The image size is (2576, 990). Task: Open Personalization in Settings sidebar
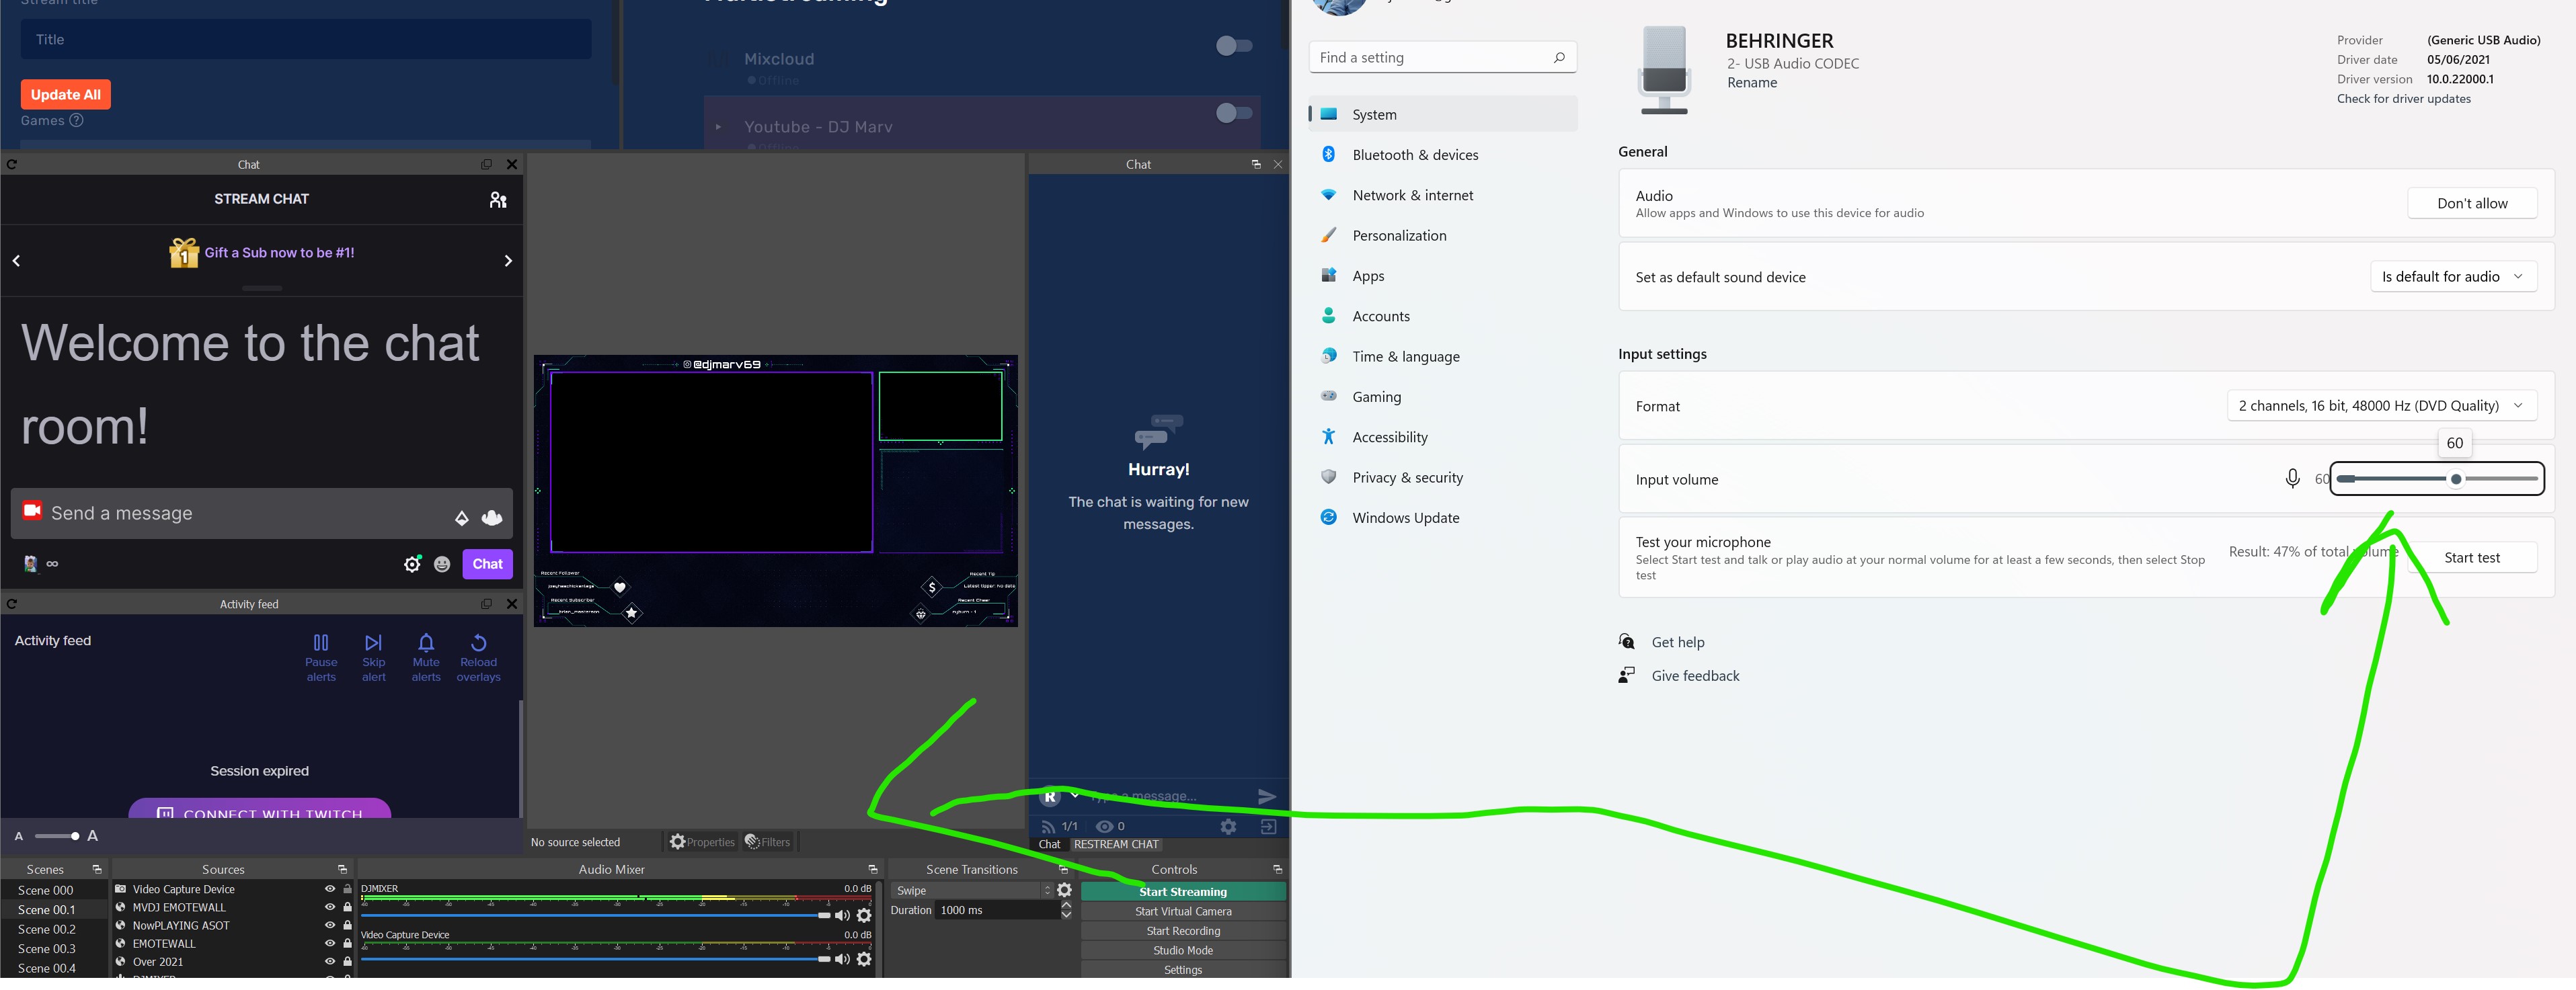click(x=1443, y=236)
